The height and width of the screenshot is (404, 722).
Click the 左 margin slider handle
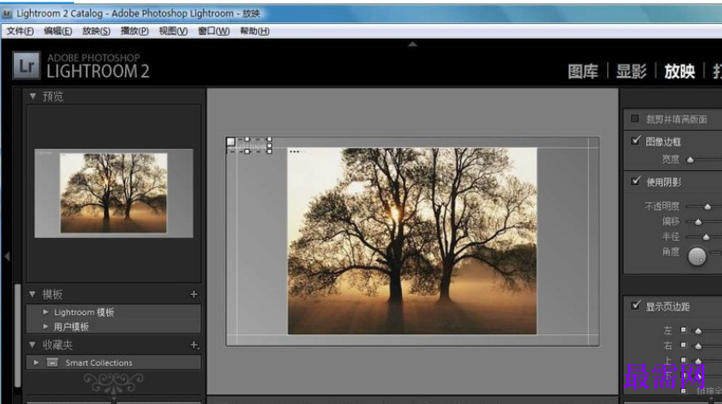[x=698, y=331]
